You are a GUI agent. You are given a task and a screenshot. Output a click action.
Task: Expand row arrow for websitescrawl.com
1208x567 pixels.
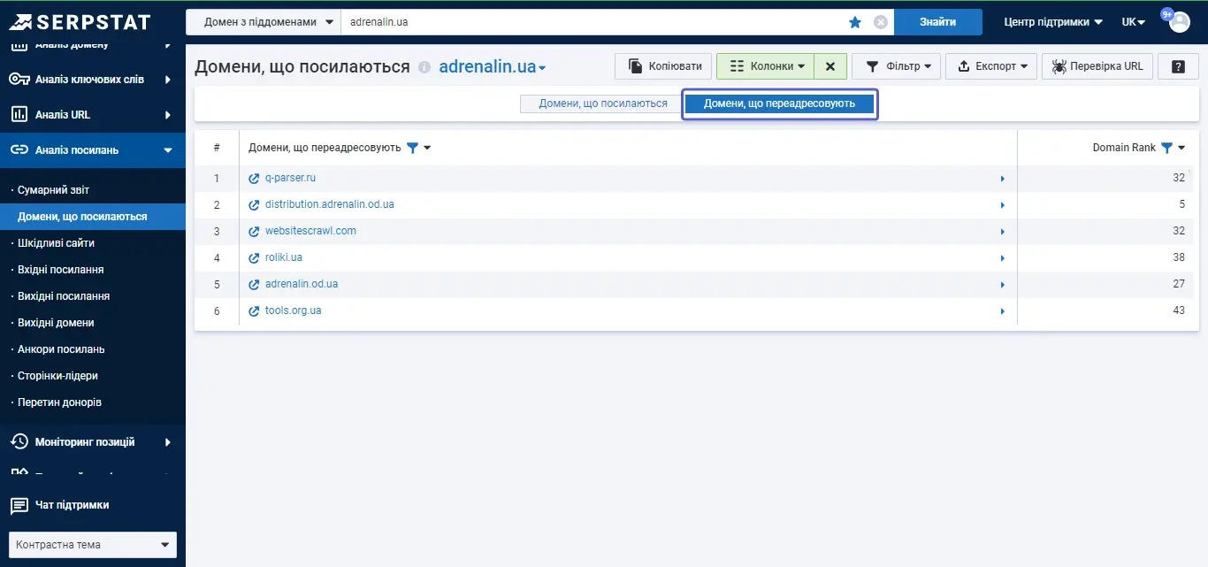click(1002, 232)
